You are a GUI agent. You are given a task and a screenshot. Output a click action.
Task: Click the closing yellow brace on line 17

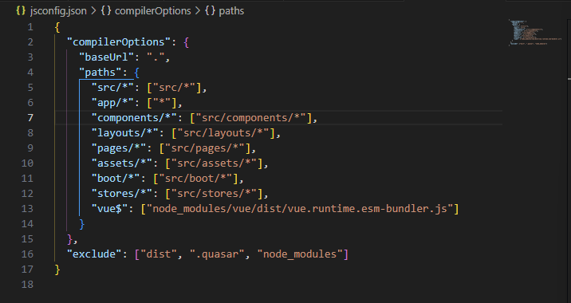coord(57,270)
